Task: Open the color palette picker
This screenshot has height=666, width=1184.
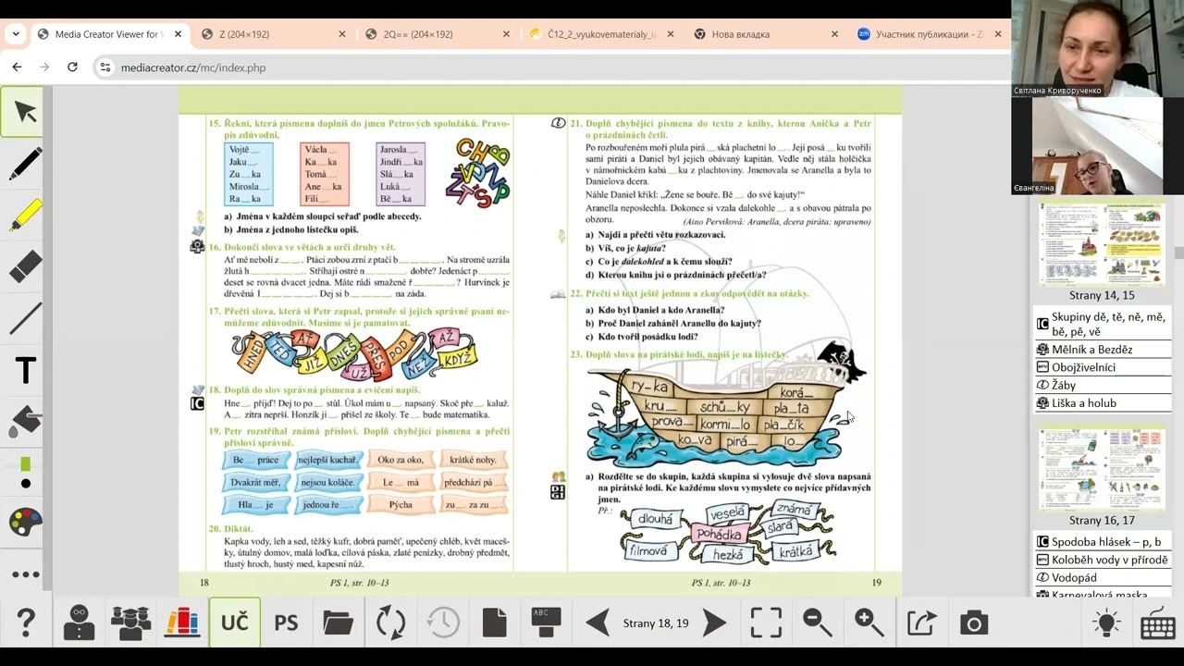Action: click(25, 523)
